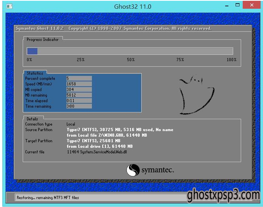
Task: Close the Ghost32 11.0 window
Action: click(x=251, y=5)
